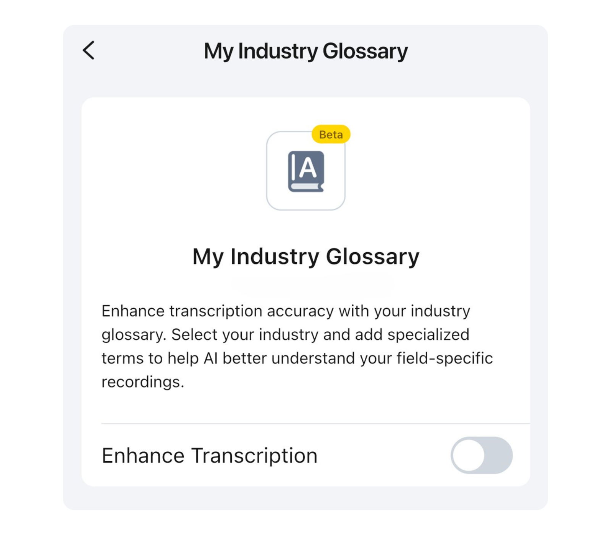
Task: Go back using the left chevron arrow
Action: point(89,50)
